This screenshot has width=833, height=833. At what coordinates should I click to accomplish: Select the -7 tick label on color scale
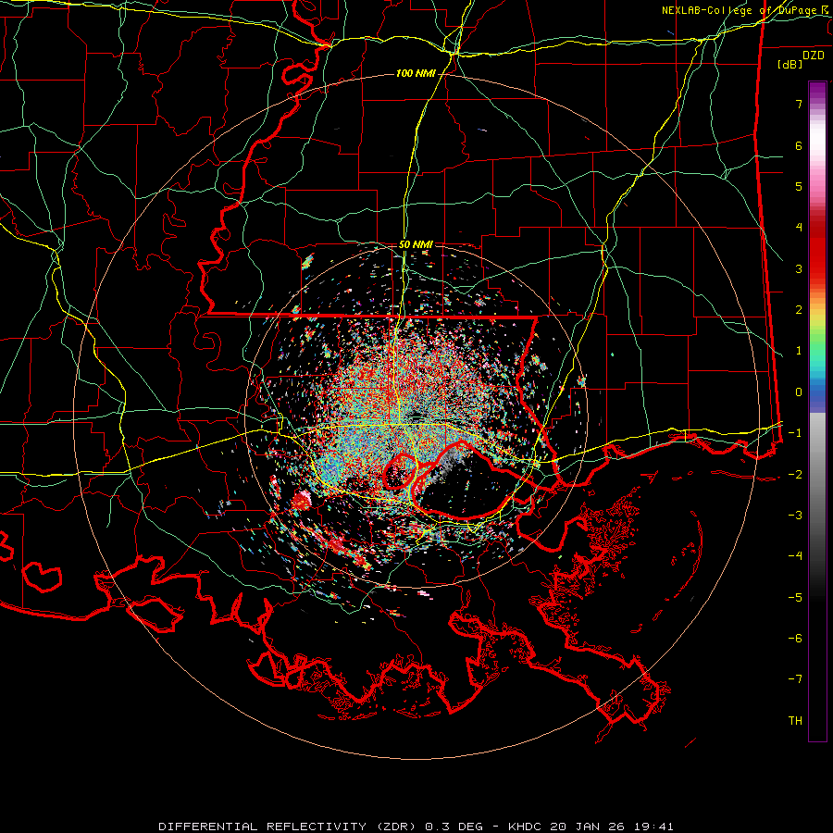tap(795, 679)
